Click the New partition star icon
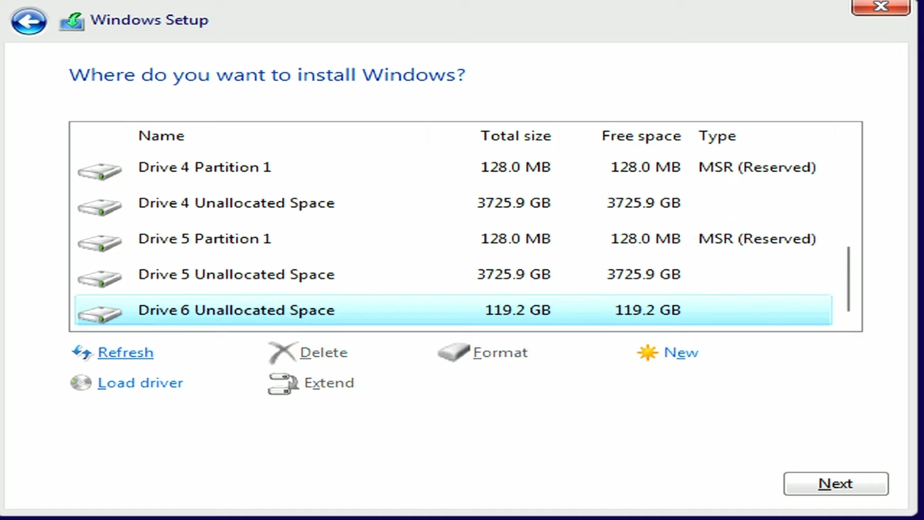924x520 pixels. (x=647, y=352)
